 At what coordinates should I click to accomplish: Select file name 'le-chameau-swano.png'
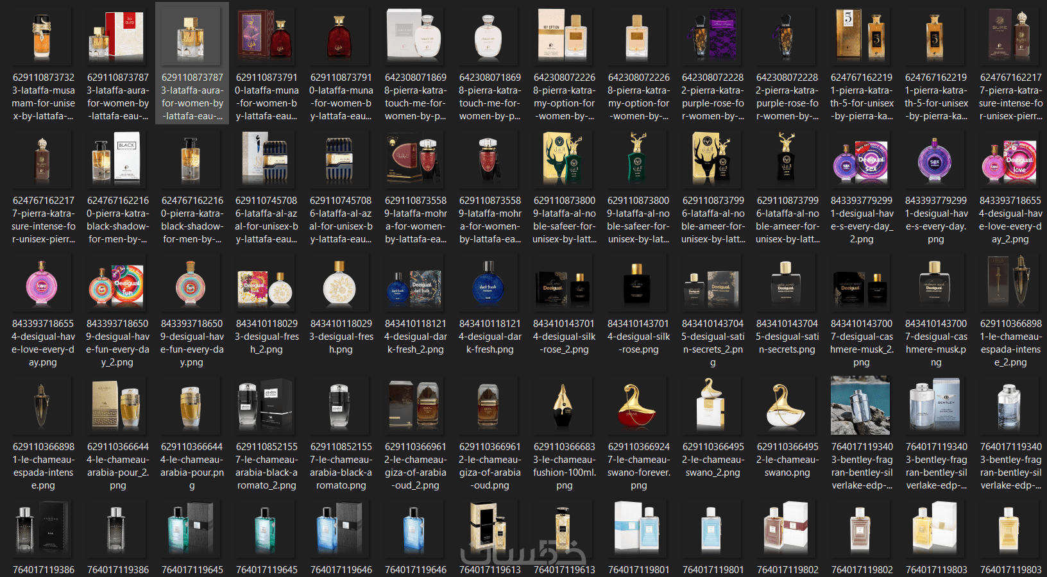point(787,460)
